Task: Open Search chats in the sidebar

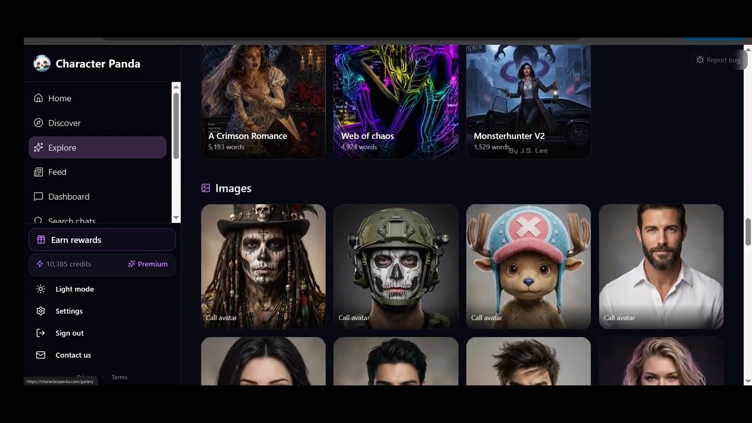Action: (x=98, y=220)
